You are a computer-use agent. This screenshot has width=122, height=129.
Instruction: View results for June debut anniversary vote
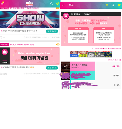52,68
